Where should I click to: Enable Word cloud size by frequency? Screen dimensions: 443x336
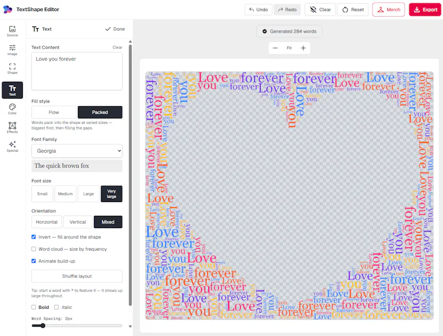(34, 249)
